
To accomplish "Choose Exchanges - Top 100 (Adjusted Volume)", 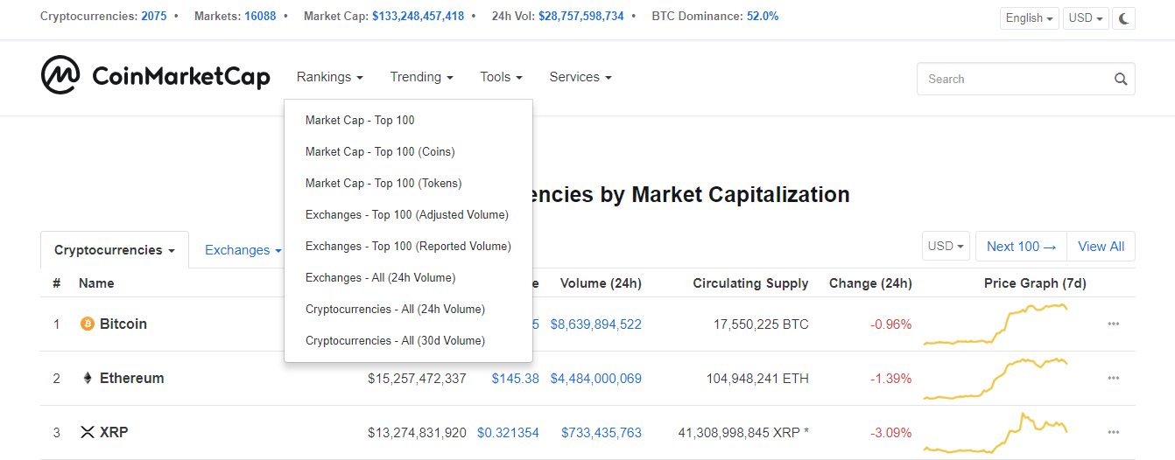I will [408, 214].
